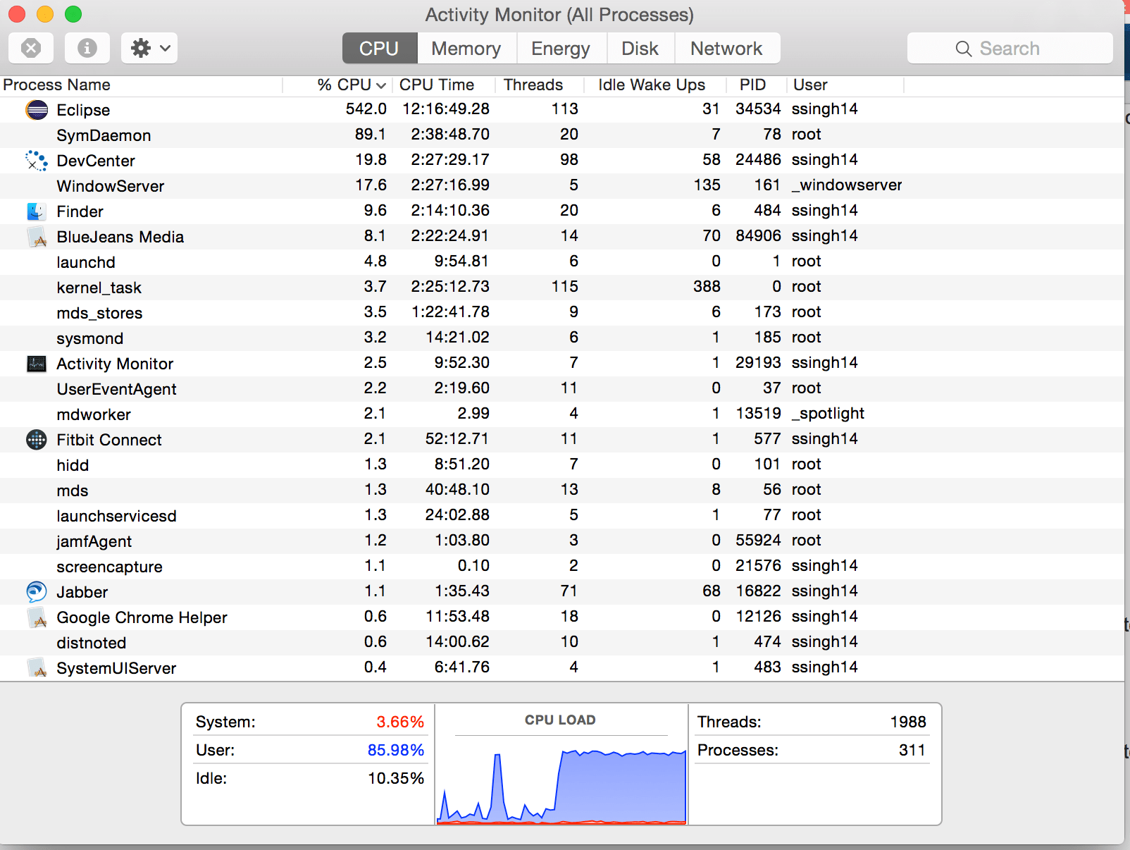The height and width of the screenshot is (850, 1130).
Task: Click the _spotlight user cell
Action: click(828, 414)
